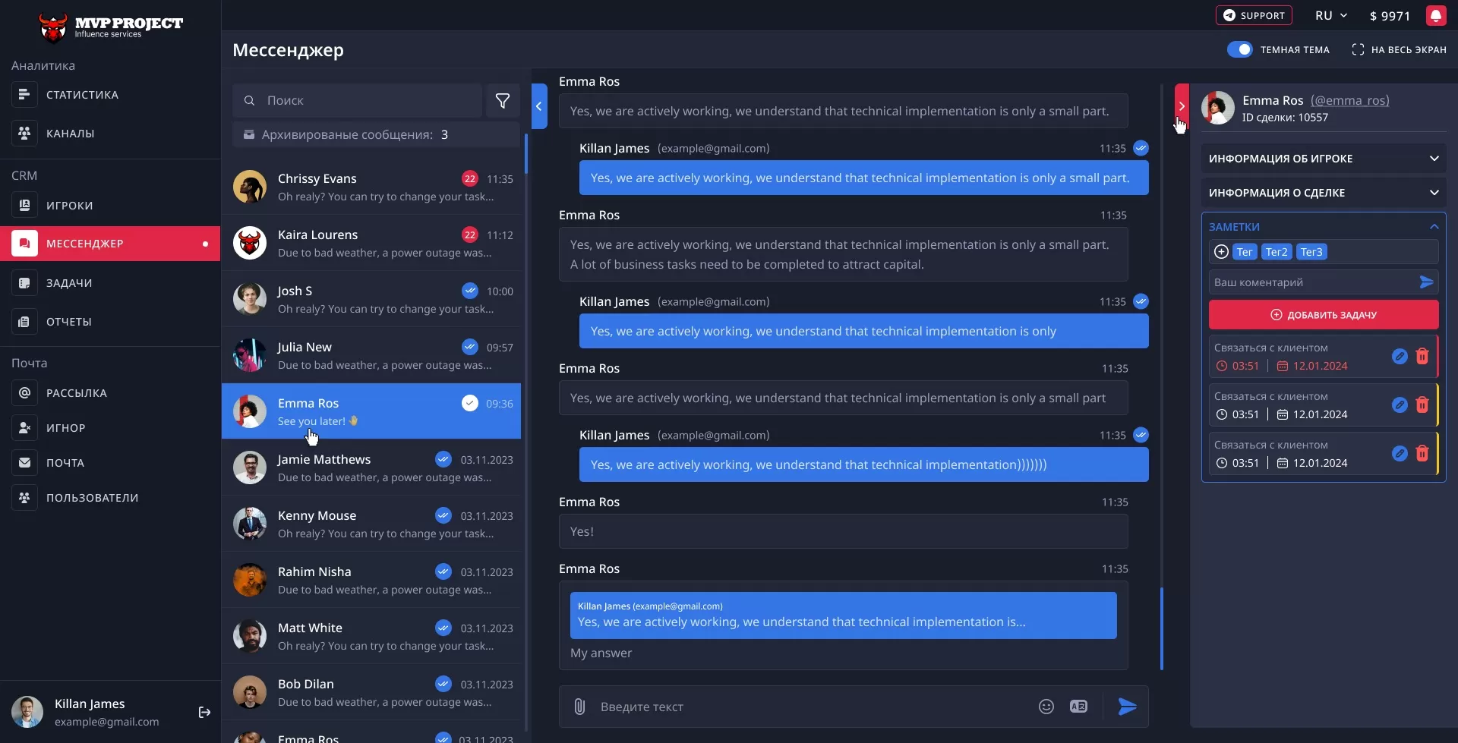
Task: Click the Добавить задачу button
Action: 1323,313
